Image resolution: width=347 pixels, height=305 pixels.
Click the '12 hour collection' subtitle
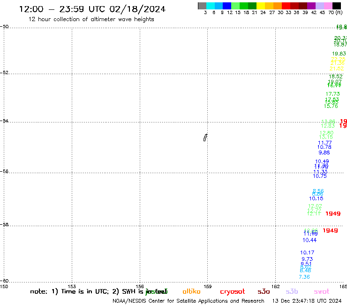coord(91,19)
